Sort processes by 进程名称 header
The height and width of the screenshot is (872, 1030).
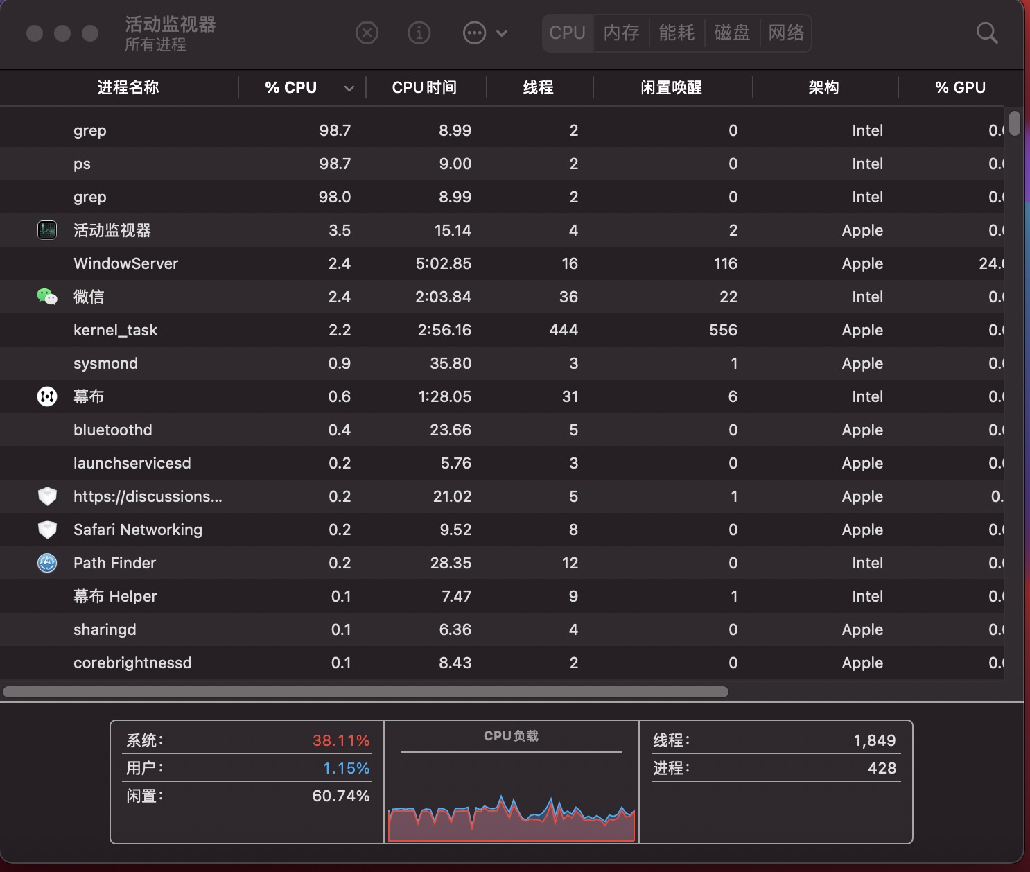[x=128, y=87]
